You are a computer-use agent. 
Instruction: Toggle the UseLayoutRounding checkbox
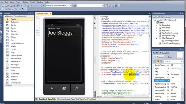[x=172, y=90]
